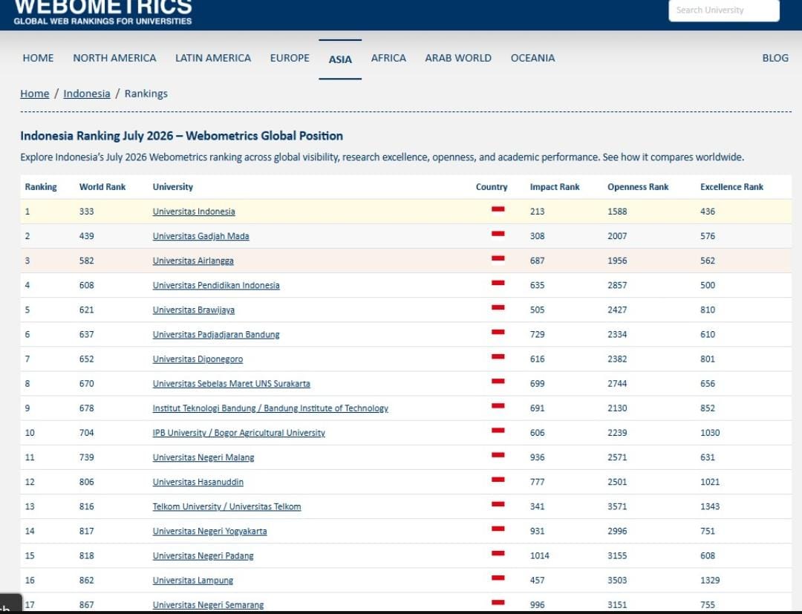This screenshot has height=614, width=802.
Task: Open Universitas Pendidikan Indonesia link
Action: tap(216, 285)
